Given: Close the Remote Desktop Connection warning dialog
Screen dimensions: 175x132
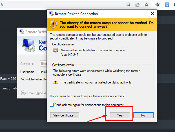Looking at the screenshot, I should 152,14.
